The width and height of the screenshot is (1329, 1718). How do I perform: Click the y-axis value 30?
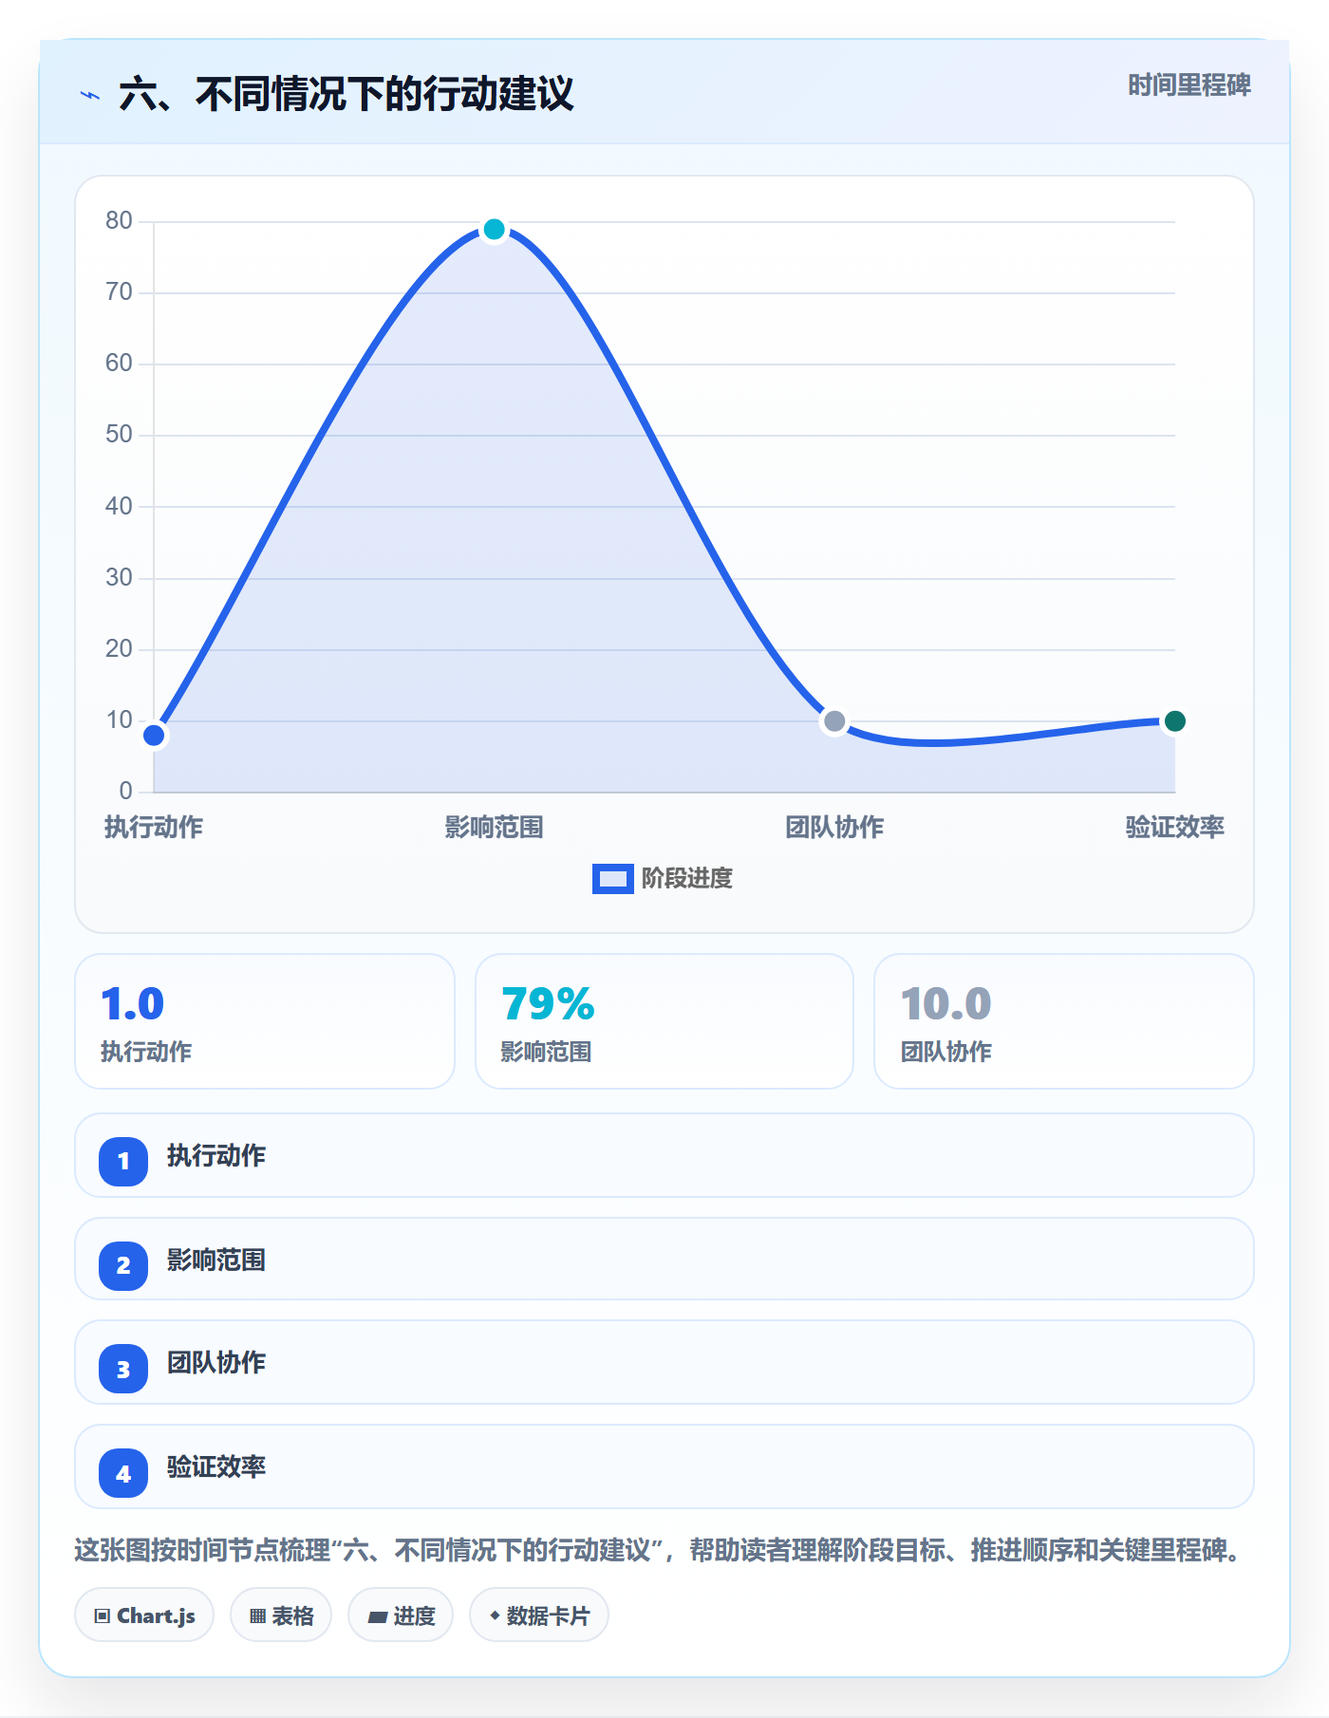click(x=119, y=578)
